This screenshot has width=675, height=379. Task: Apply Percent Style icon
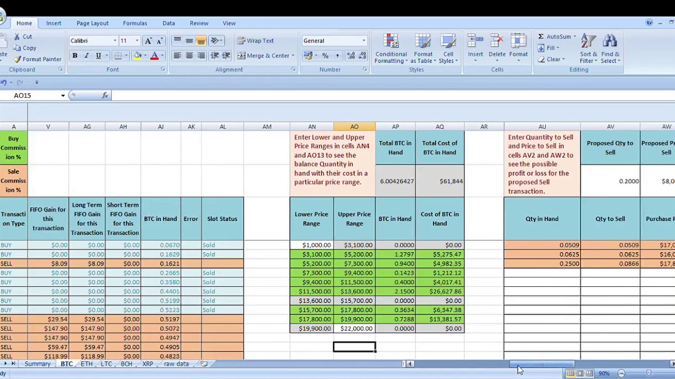(325, 56)
